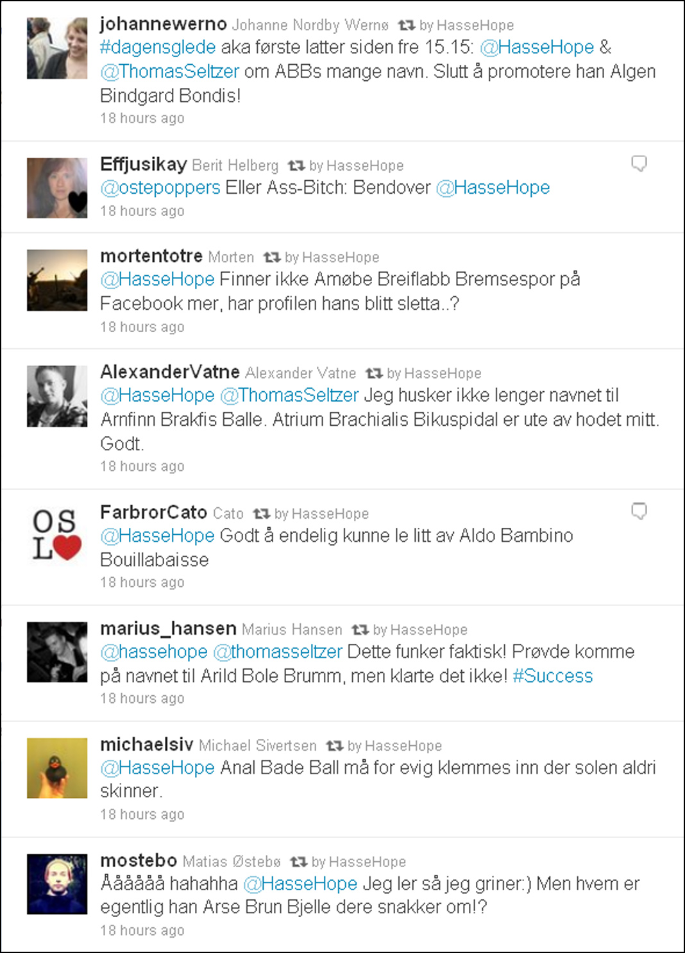Open johannewerno's profile picture

click(57, 48)
